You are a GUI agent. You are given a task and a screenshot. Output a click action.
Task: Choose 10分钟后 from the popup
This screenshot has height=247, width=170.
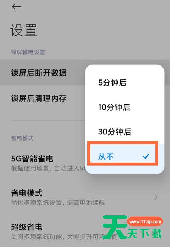(125, 107)
